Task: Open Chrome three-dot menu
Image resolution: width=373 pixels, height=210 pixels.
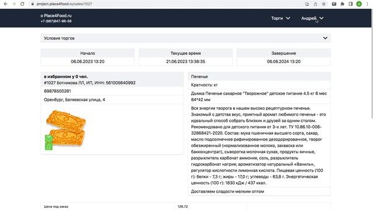Action: pyautogui.click(x=367, y=4)
